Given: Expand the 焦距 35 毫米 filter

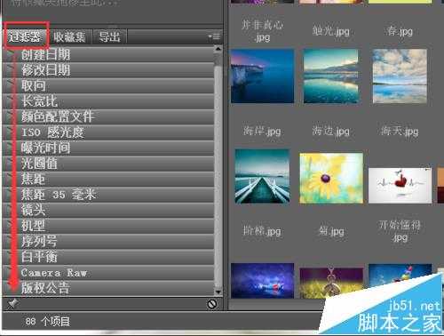Looking at the screenshot, I should 108,195.
